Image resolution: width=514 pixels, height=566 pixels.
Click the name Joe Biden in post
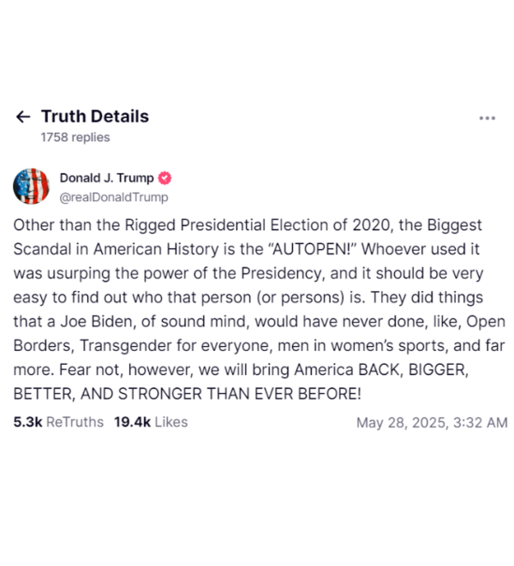[x=97, y=321]
